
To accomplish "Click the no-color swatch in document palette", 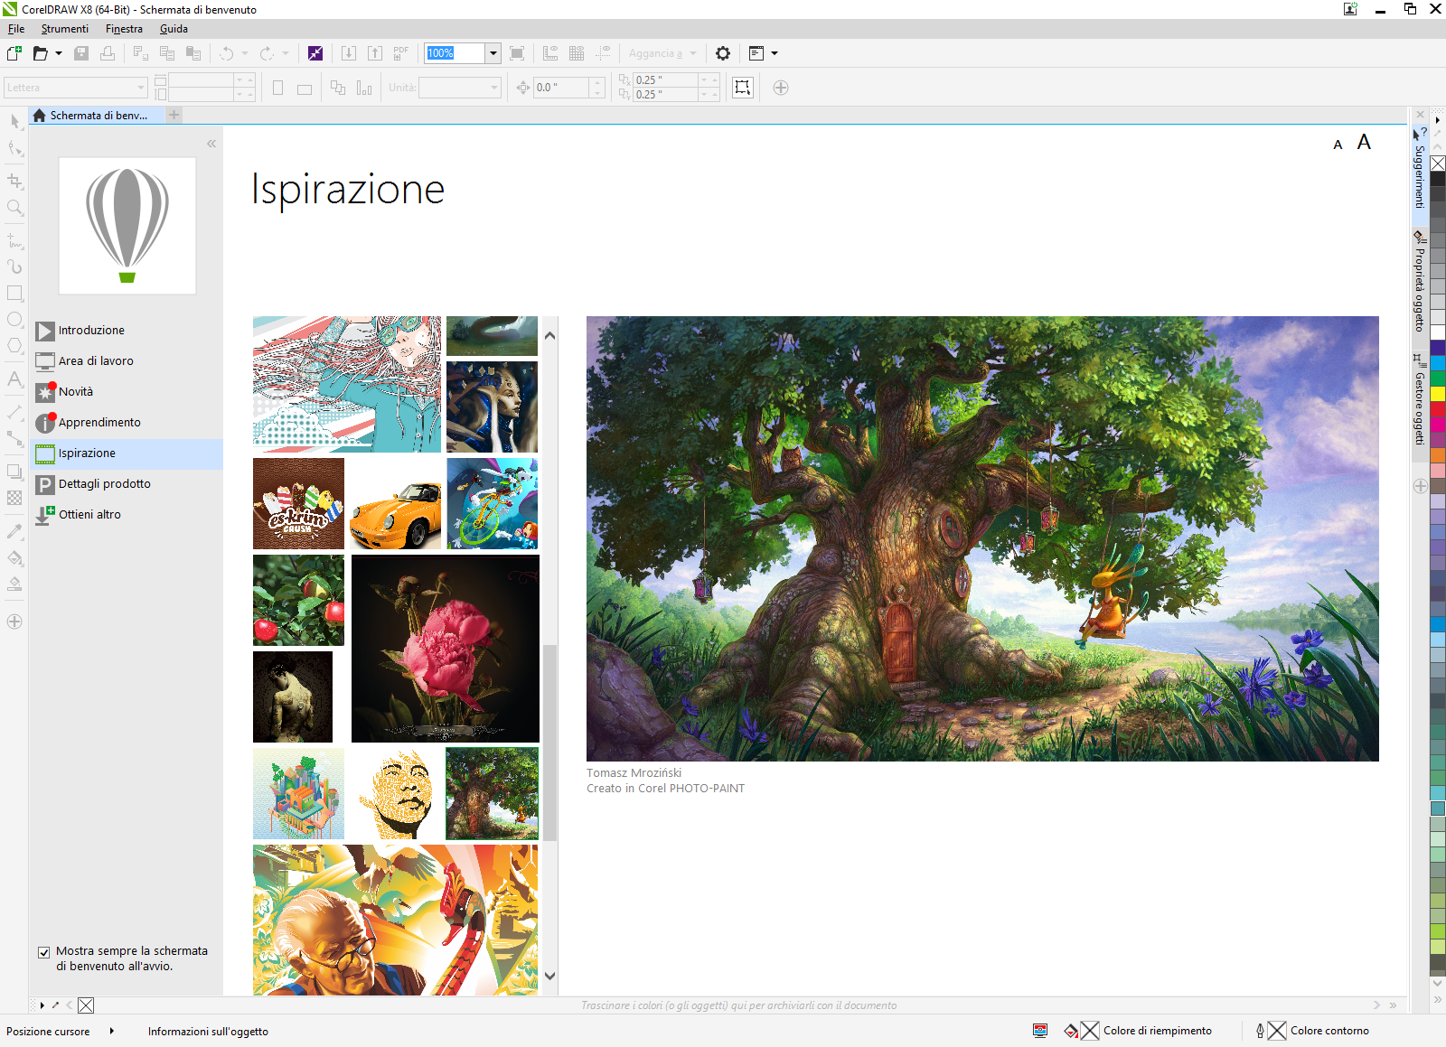I will [x=86, y=1005].
